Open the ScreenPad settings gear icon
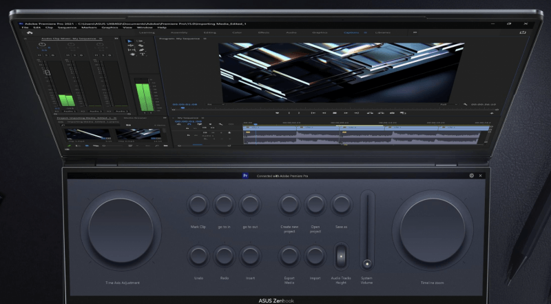The image size is (551, 304). click(472, 176)
